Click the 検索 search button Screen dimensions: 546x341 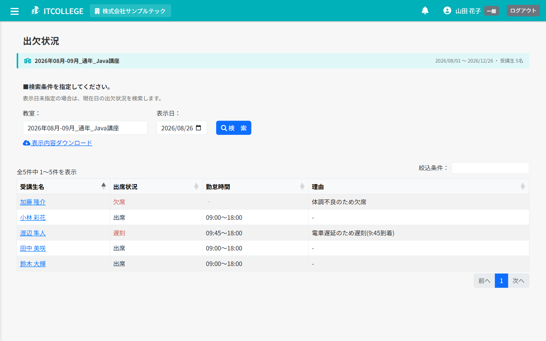pos(234,128)
